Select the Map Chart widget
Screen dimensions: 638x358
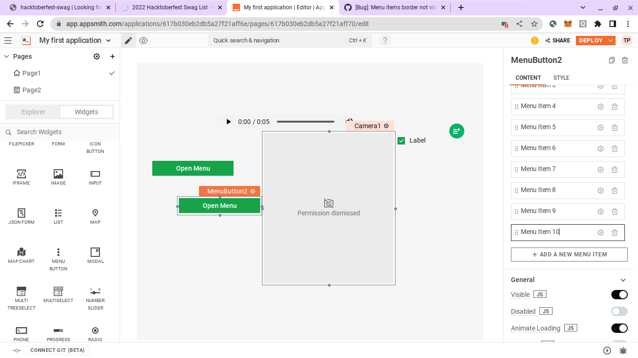pyautogui.click(x=21, y=255)
